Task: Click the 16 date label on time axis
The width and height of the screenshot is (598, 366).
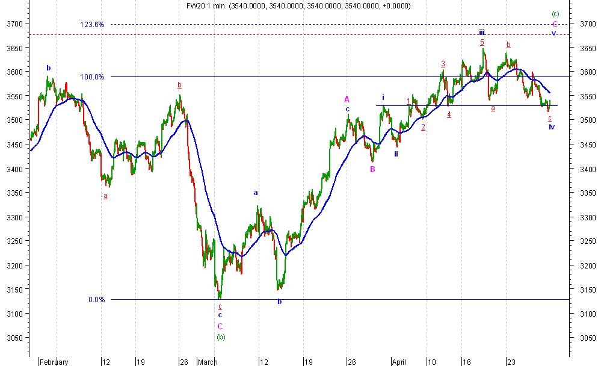Action: point(466,362)
